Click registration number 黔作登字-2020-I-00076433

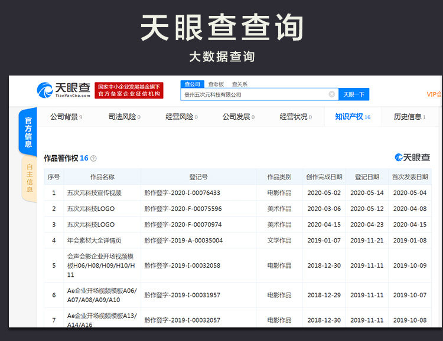(183, 193)
